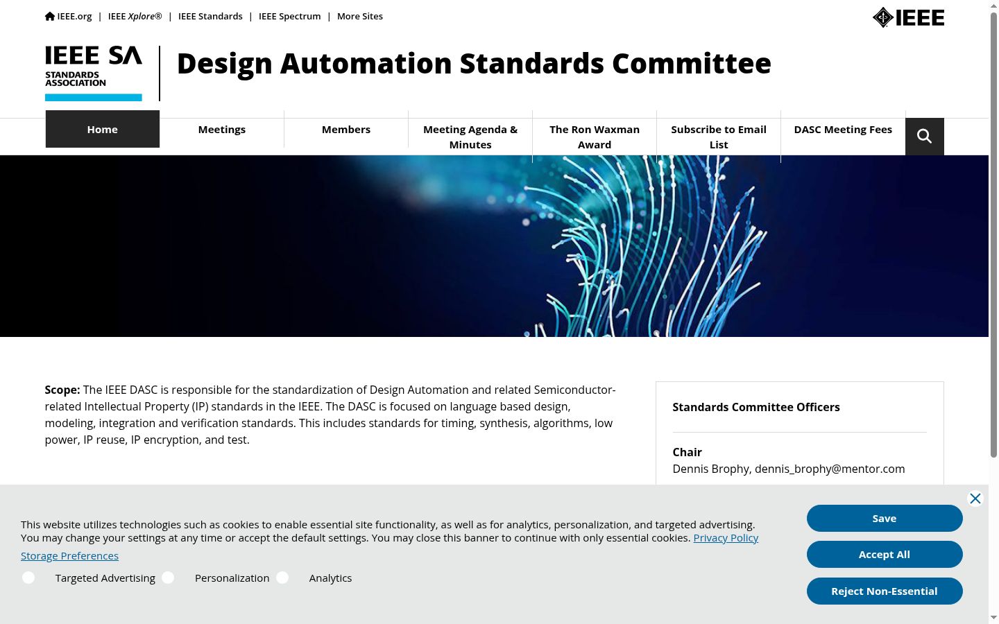The width and height of the screenshot is (999, 624).
Task: Click Standards Committee Officers heading
Action: [756, 407]
